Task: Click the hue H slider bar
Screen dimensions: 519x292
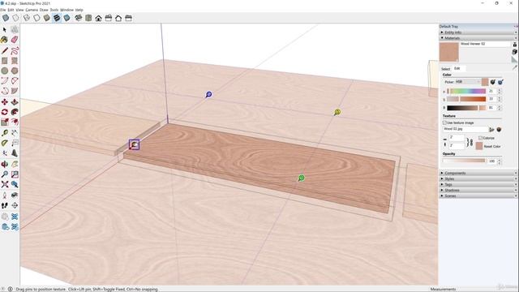Action: [467, 91]
